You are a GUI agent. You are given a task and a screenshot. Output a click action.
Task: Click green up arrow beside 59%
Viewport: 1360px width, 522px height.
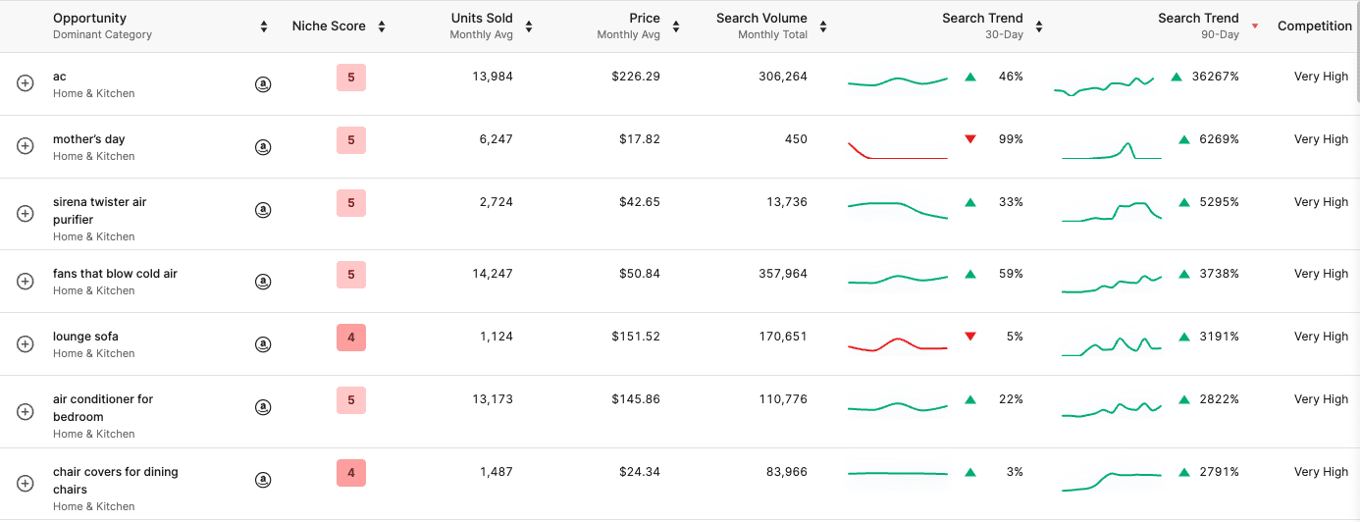(x=970, y=274)
